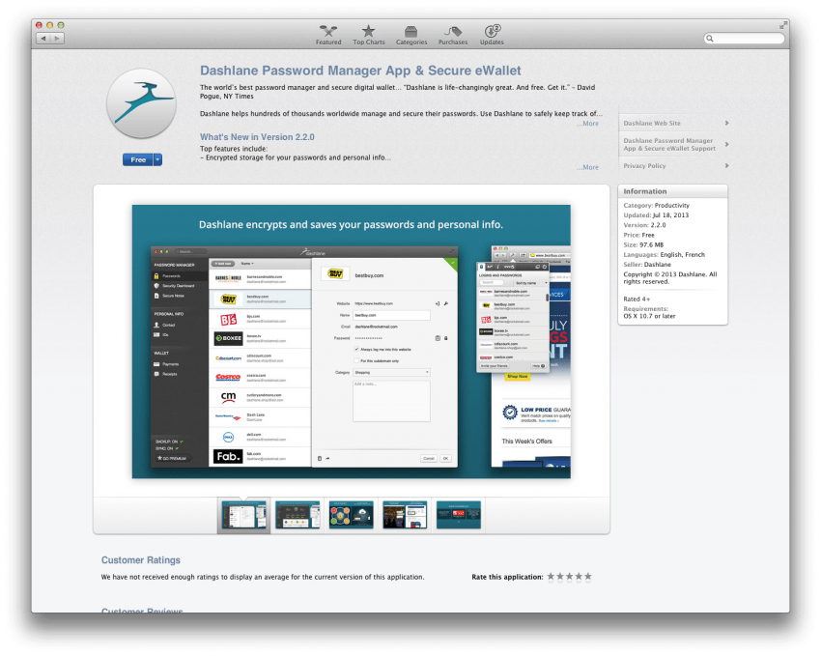Expand What's New text via More

[587, 167]
